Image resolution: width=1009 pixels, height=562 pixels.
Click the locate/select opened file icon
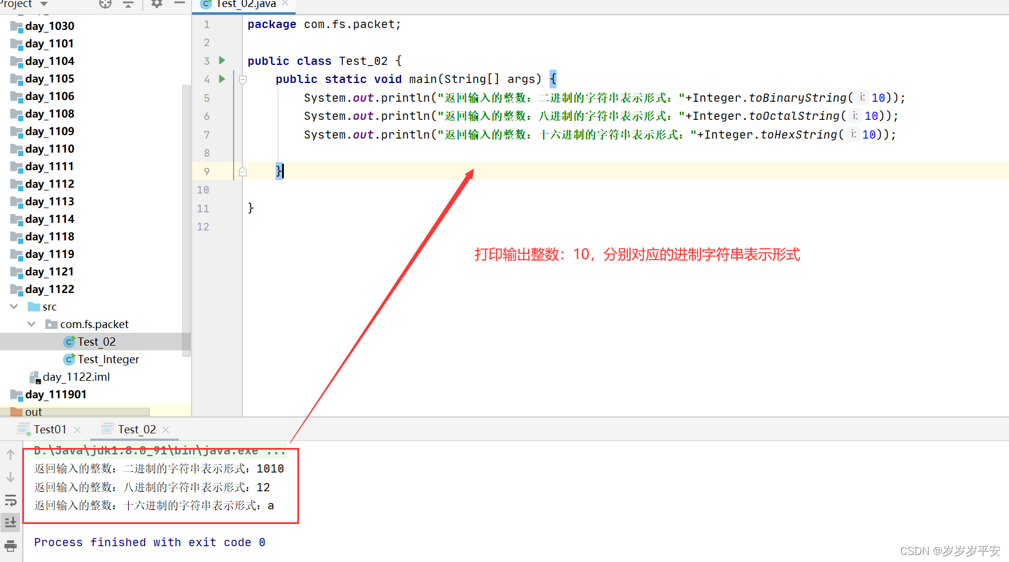pos(105,4)
